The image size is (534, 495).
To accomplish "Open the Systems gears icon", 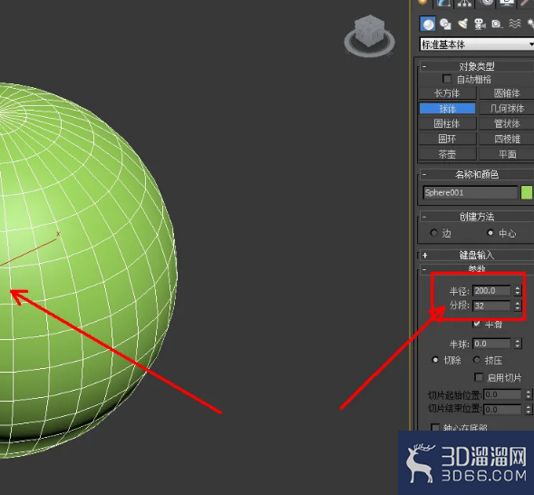I will [x=530, y=24].
